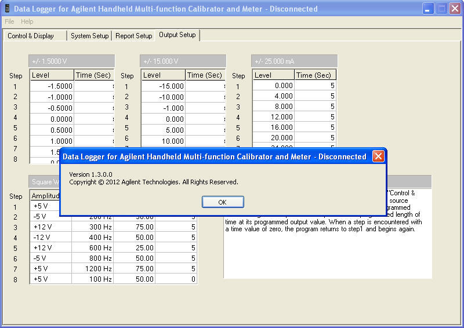The width and height of the screenshot is (464, 328).
Task: Switch to Control & Display tab
Action: pos(35,36)
